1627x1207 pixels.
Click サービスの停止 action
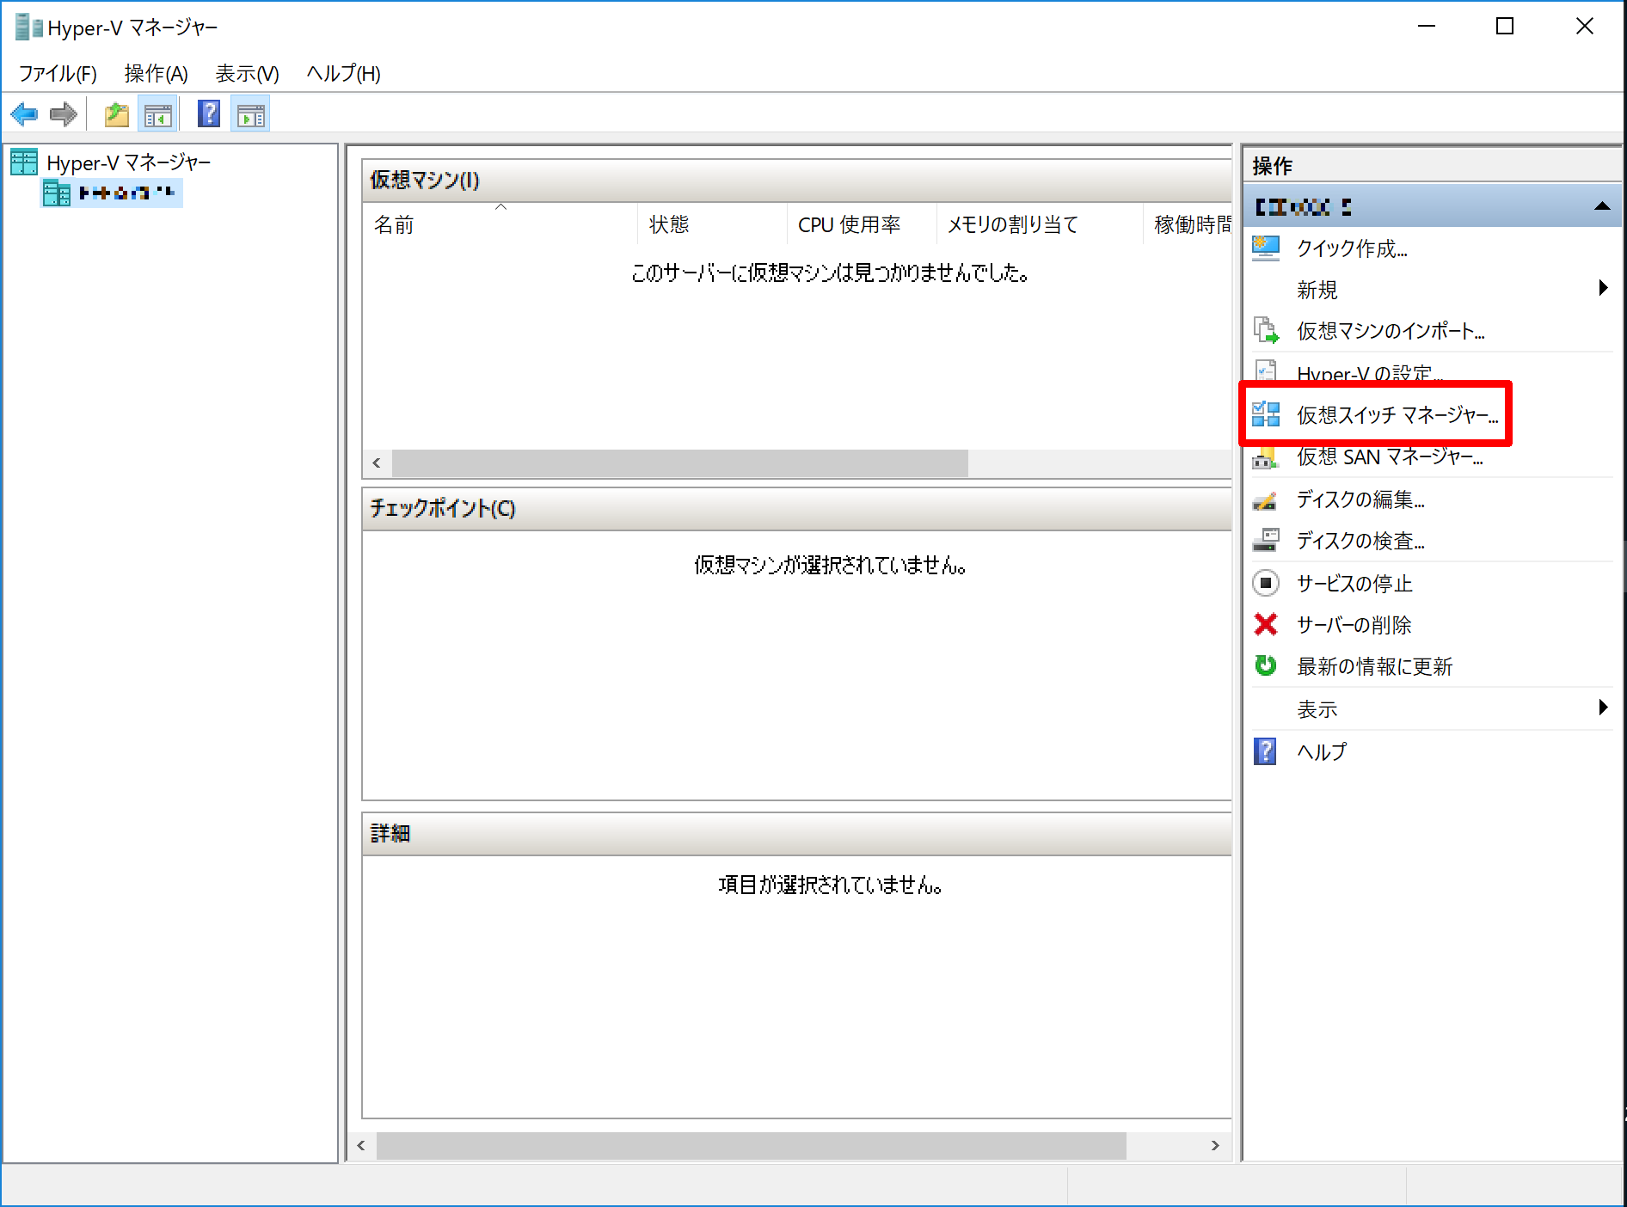point(1354,584)
